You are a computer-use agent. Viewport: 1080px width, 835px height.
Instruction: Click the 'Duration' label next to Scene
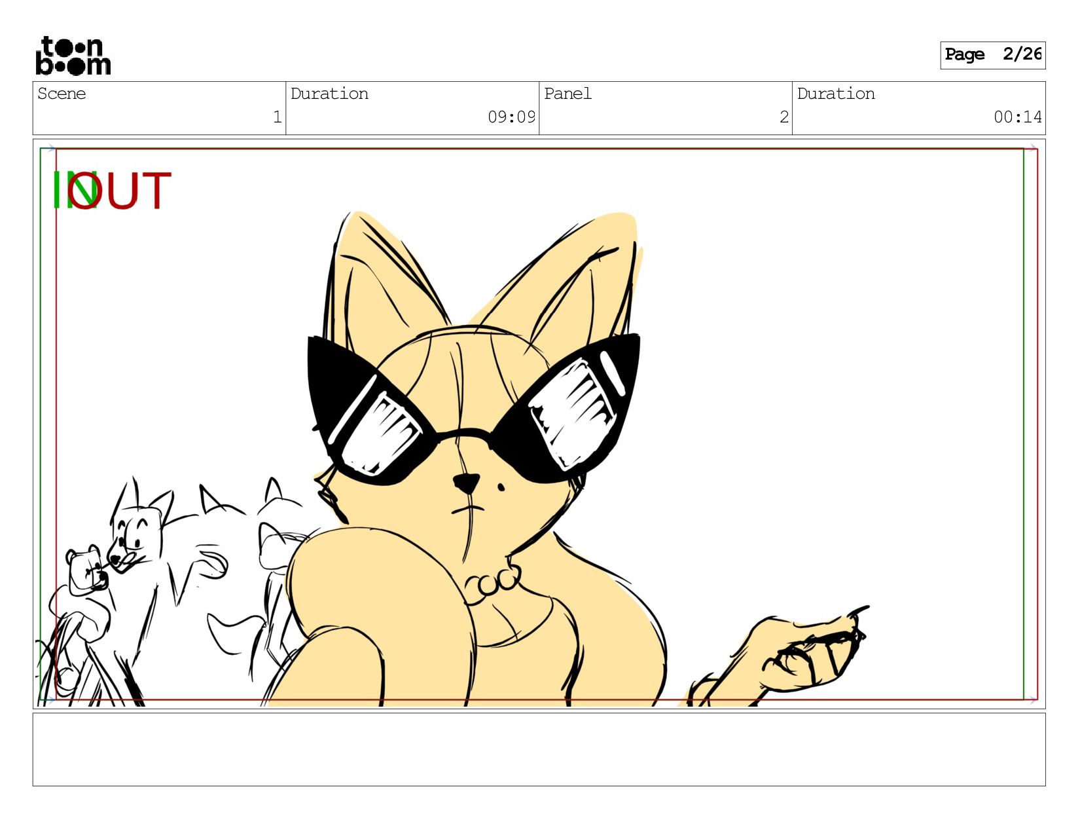329,94
